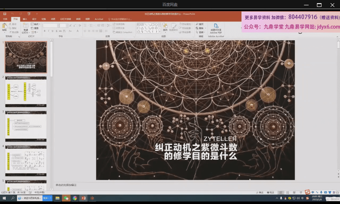This screenshot has width=340, height=204.
Task: Click the New Slide icon
Action: pos(25,28)
